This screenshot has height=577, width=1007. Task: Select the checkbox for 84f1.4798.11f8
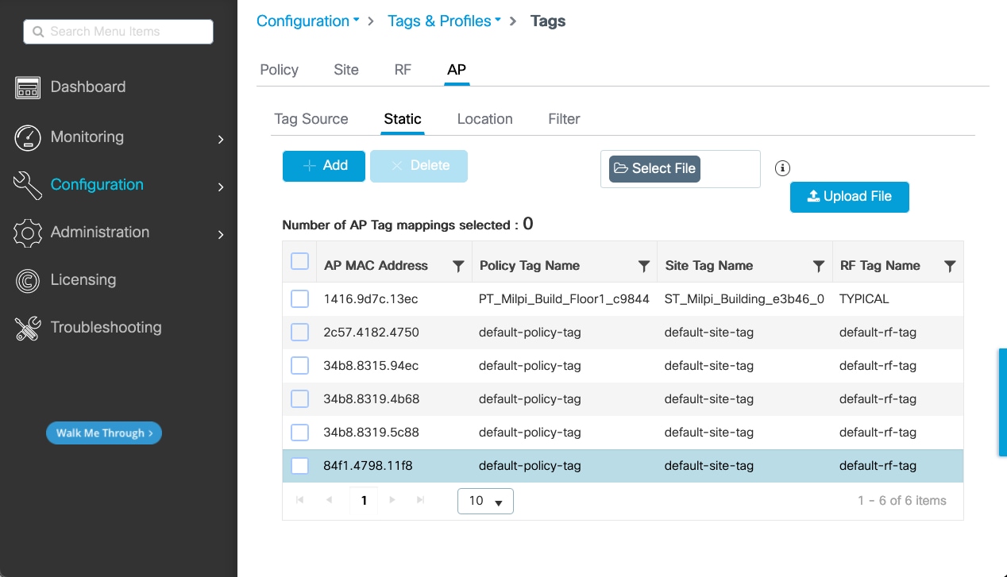pyautogui.click(x=299, y=466)
